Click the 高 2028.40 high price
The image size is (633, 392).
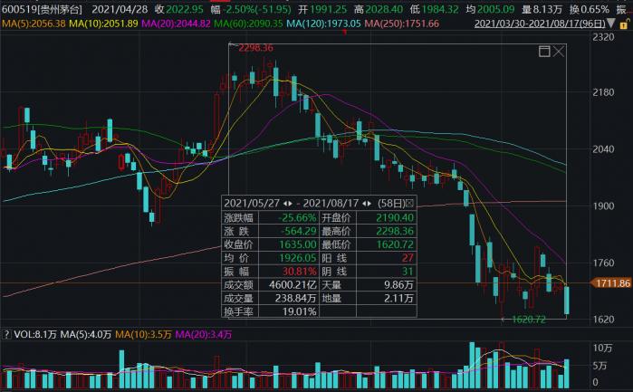point(379,9)
